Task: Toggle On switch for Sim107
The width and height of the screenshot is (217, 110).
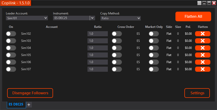Action: pos(11,69)
